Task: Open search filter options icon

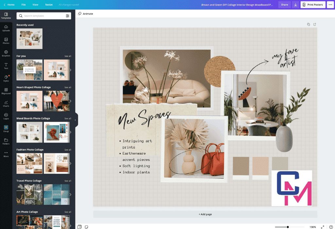Action: tap(67, 16)
